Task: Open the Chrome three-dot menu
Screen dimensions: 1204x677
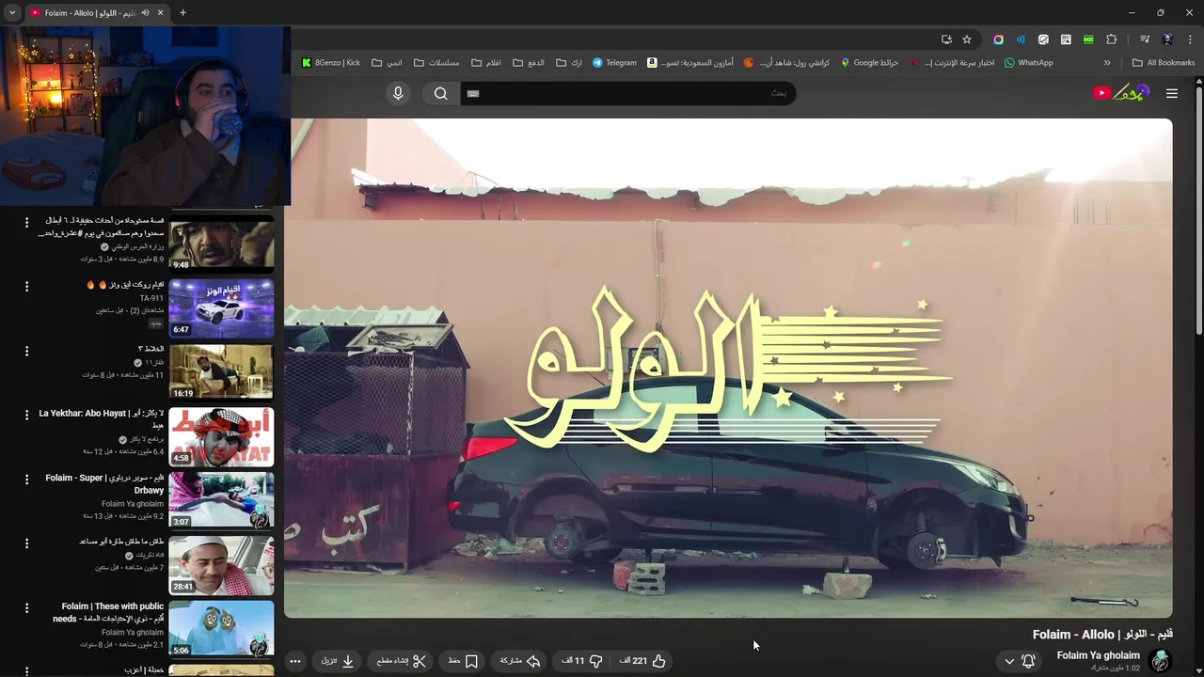Action: pyautogui.click(x=1190, y=39)
